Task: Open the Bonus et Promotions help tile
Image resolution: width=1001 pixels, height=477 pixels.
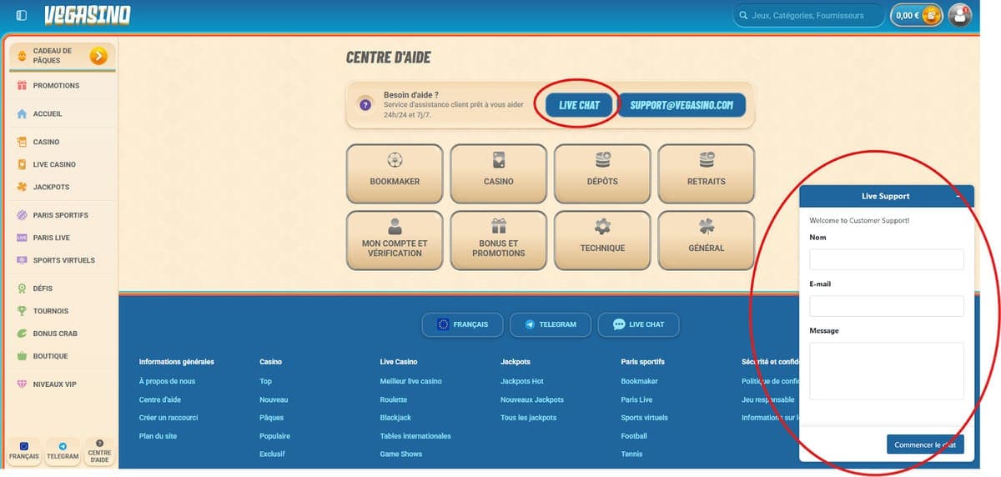Action: coord(498,240)
